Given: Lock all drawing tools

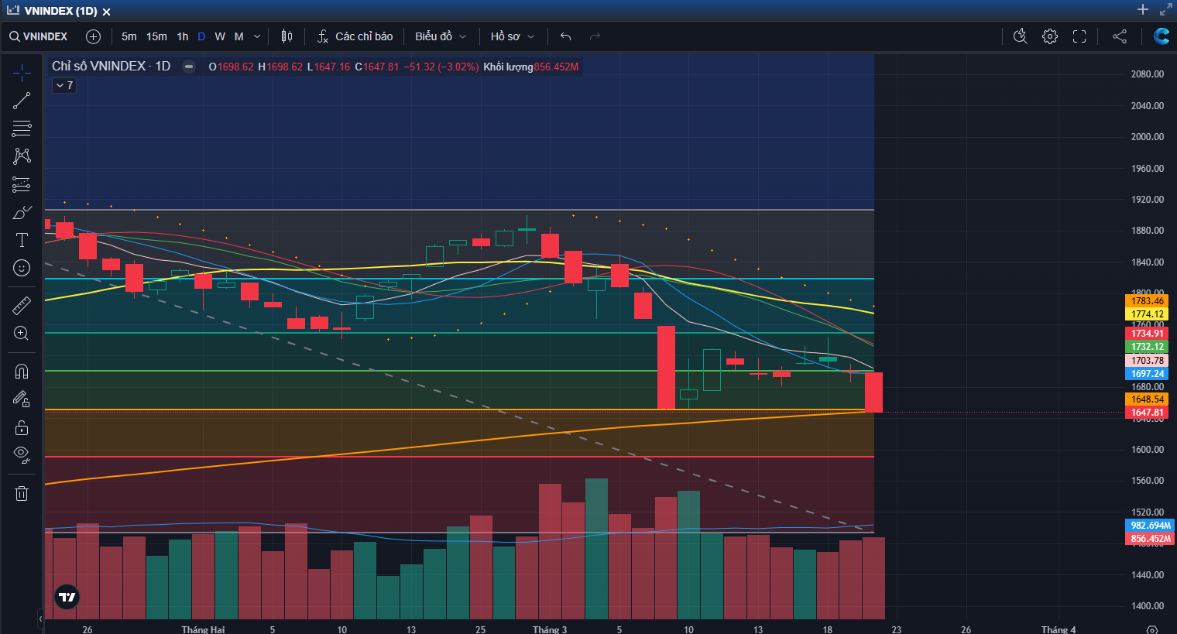Looking at the screenshot, I should click(x=22, y=427).
